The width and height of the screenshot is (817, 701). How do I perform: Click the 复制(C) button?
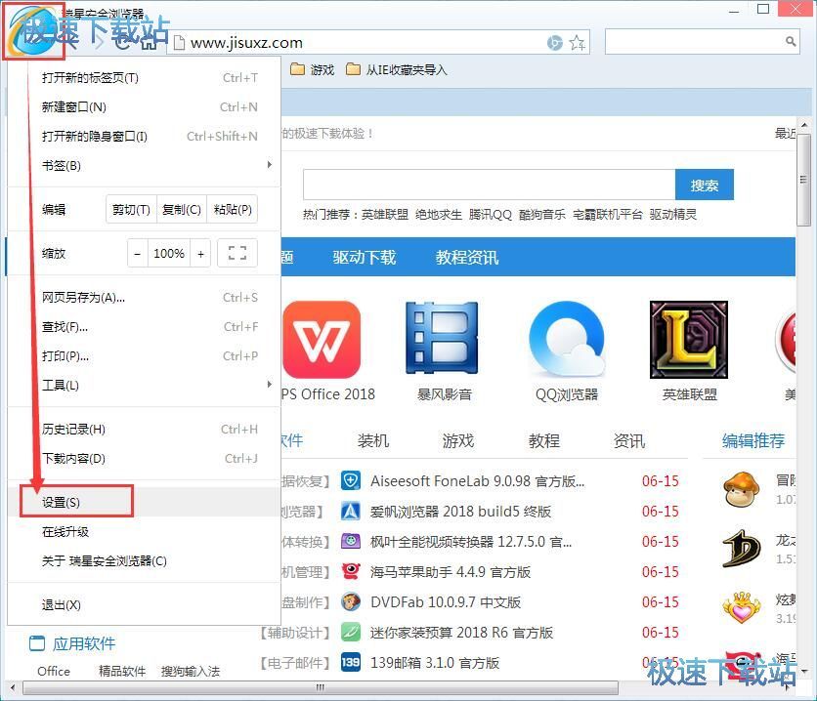coord(182,209)
